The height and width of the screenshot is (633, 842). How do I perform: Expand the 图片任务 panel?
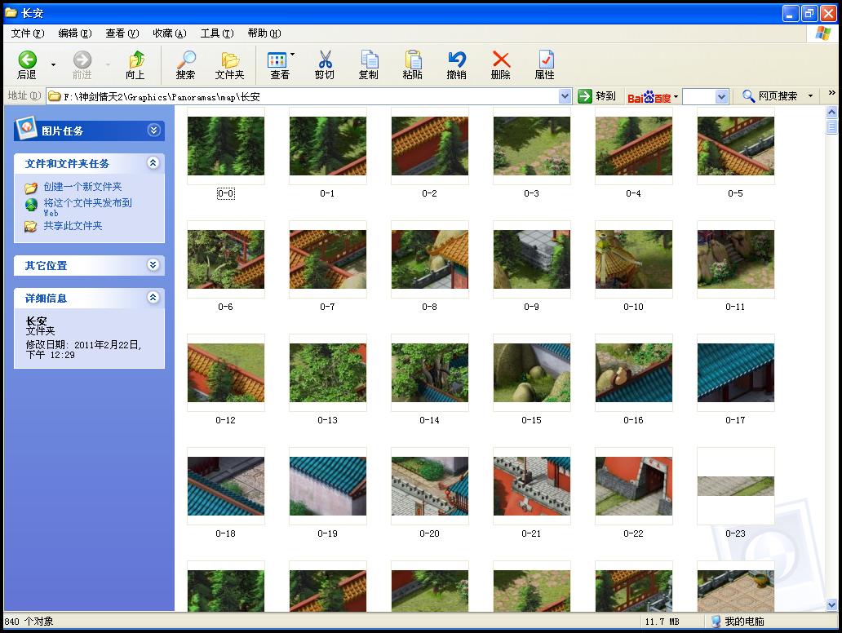pos(153,131)
